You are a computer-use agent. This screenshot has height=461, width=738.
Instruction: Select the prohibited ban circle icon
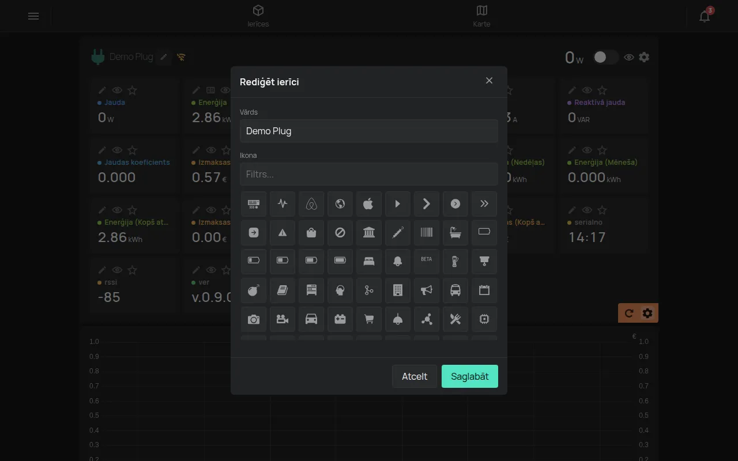pyautogui.click(x=340, y=232)
